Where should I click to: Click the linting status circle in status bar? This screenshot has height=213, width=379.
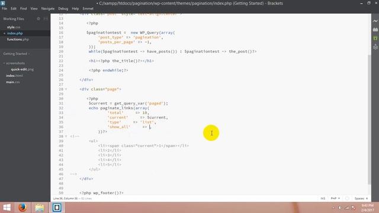347,198
